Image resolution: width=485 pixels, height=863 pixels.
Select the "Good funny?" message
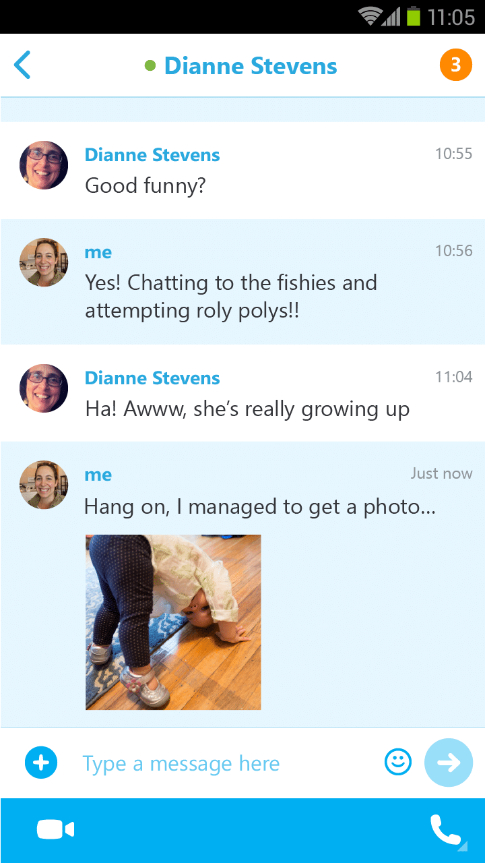[x=145, y=185]
